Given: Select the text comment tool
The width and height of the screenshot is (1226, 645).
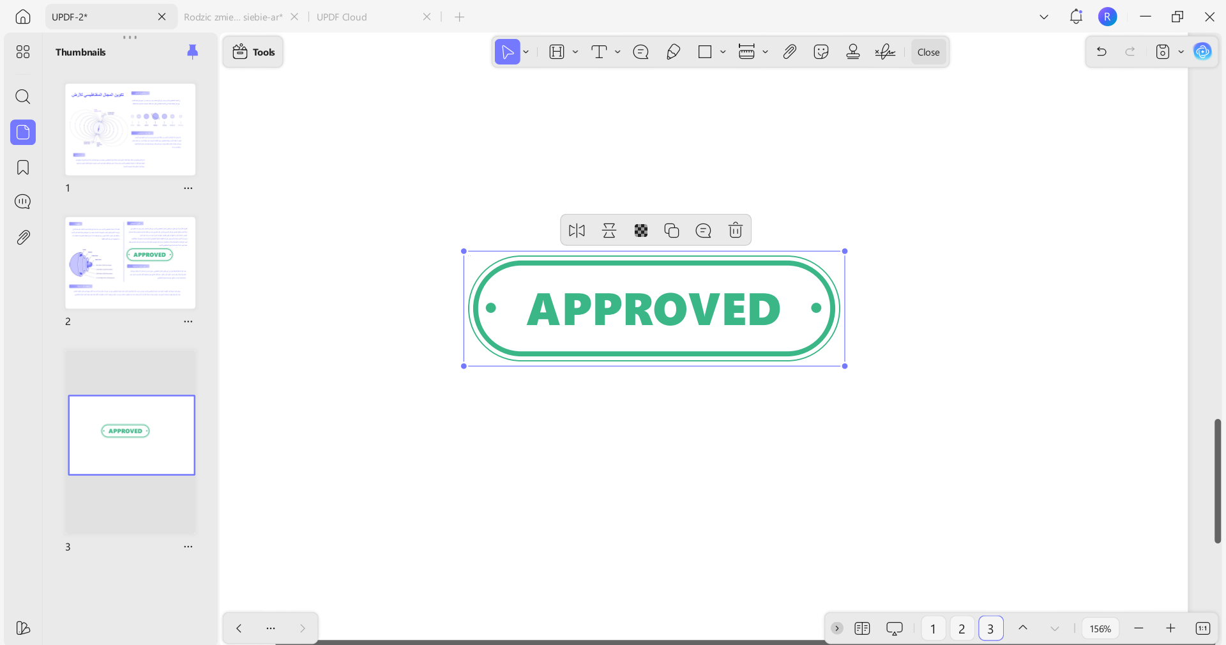Looking at the screenshot, I should pyautogui.click(x=599, y=52).
